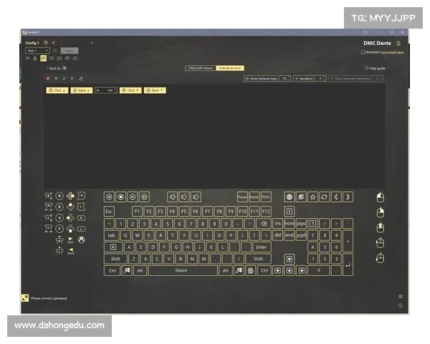This screenshot has height=344, width=430.
Task: Switch to Hold until release mode
Action: (x=200, y=68)
